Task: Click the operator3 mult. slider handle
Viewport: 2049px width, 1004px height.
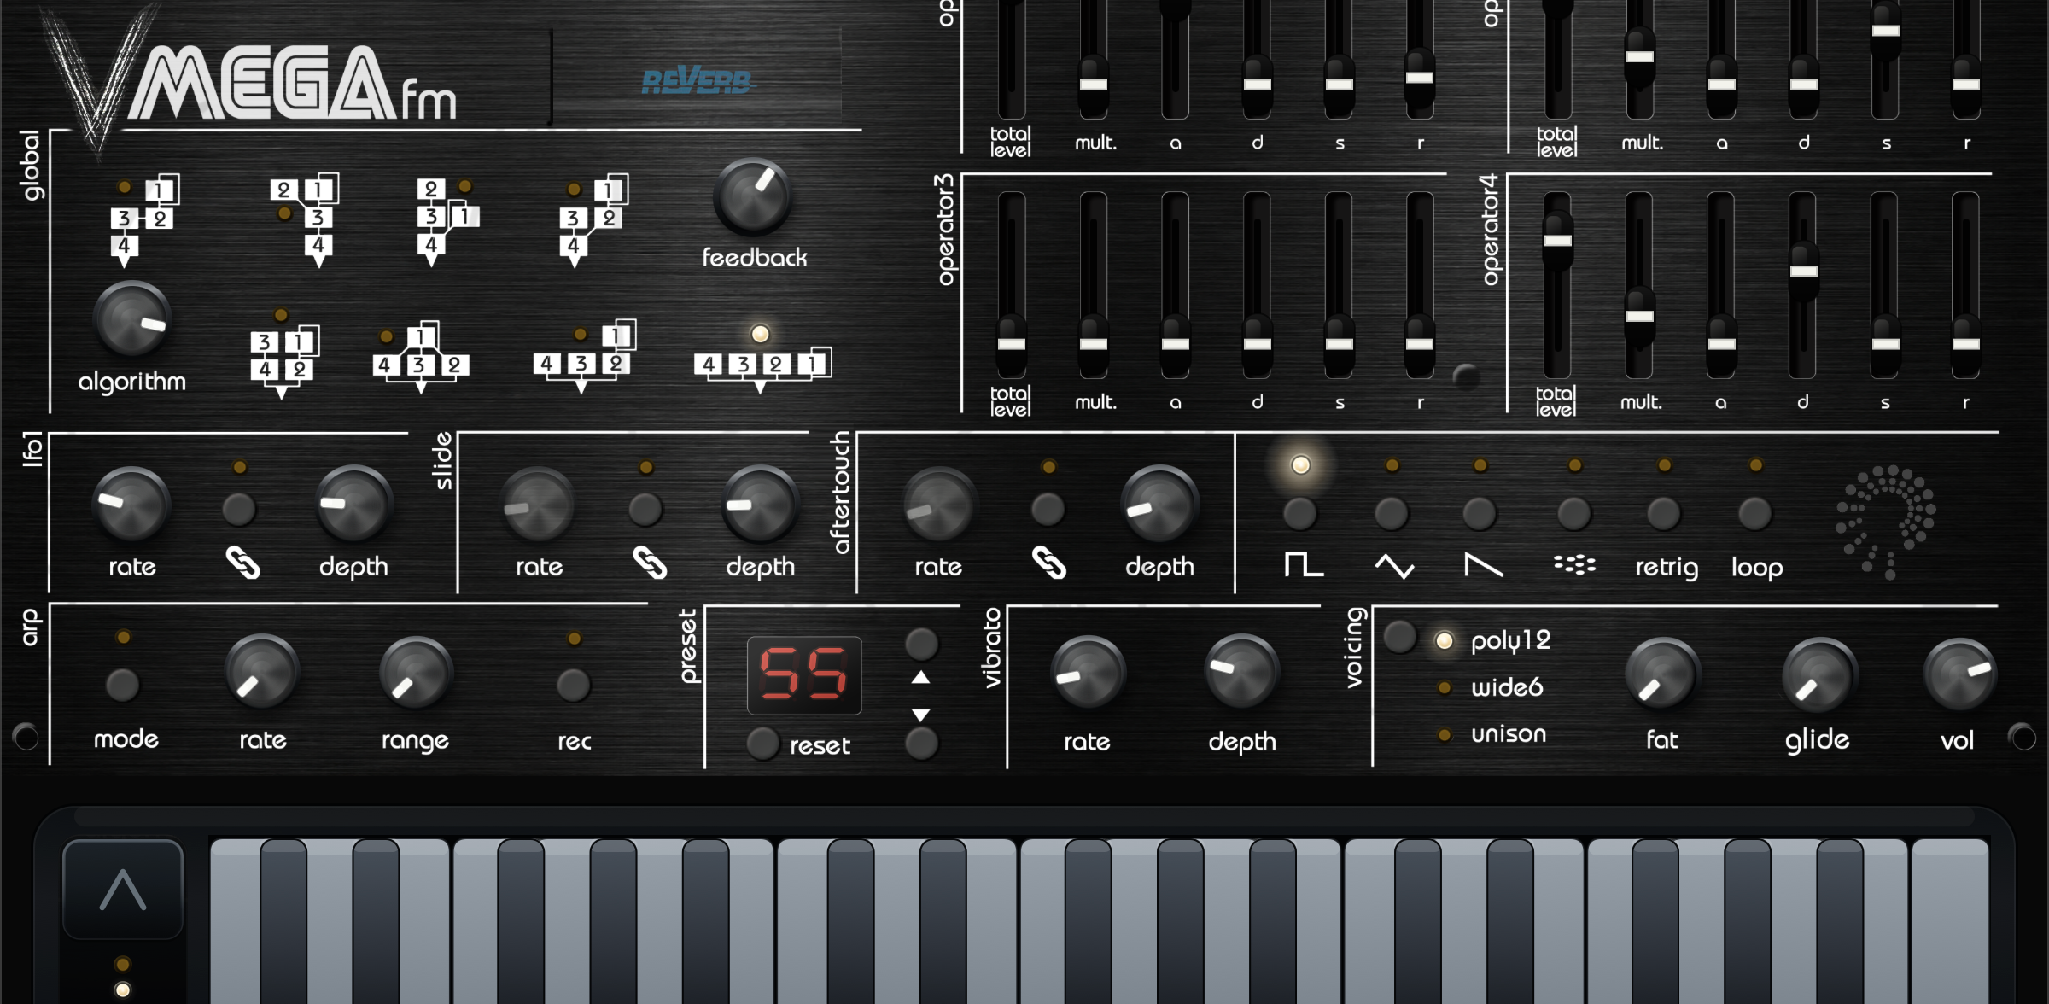Action: pyautogui.click(x=1094, y=344)
